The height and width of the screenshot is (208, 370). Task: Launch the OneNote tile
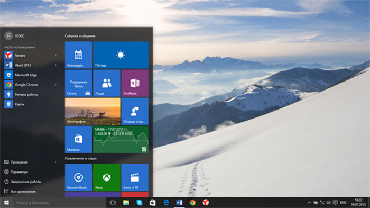[x=135, y=83]
